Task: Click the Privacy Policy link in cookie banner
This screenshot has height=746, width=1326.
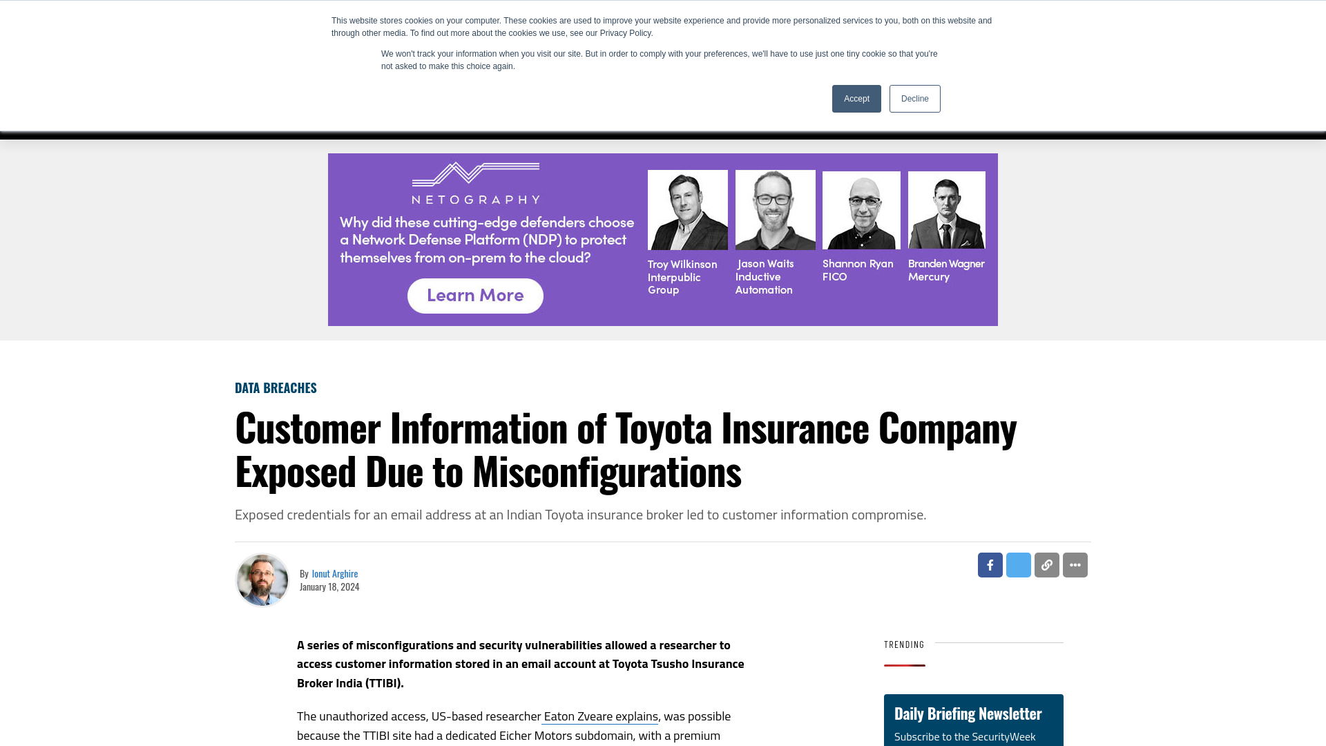Action: point(625,34)
